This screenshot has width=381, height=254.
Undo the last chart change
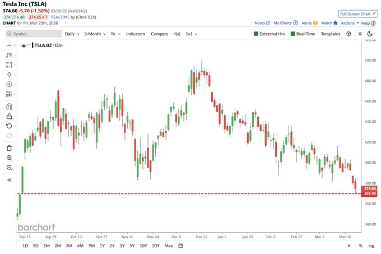point(9,126)
